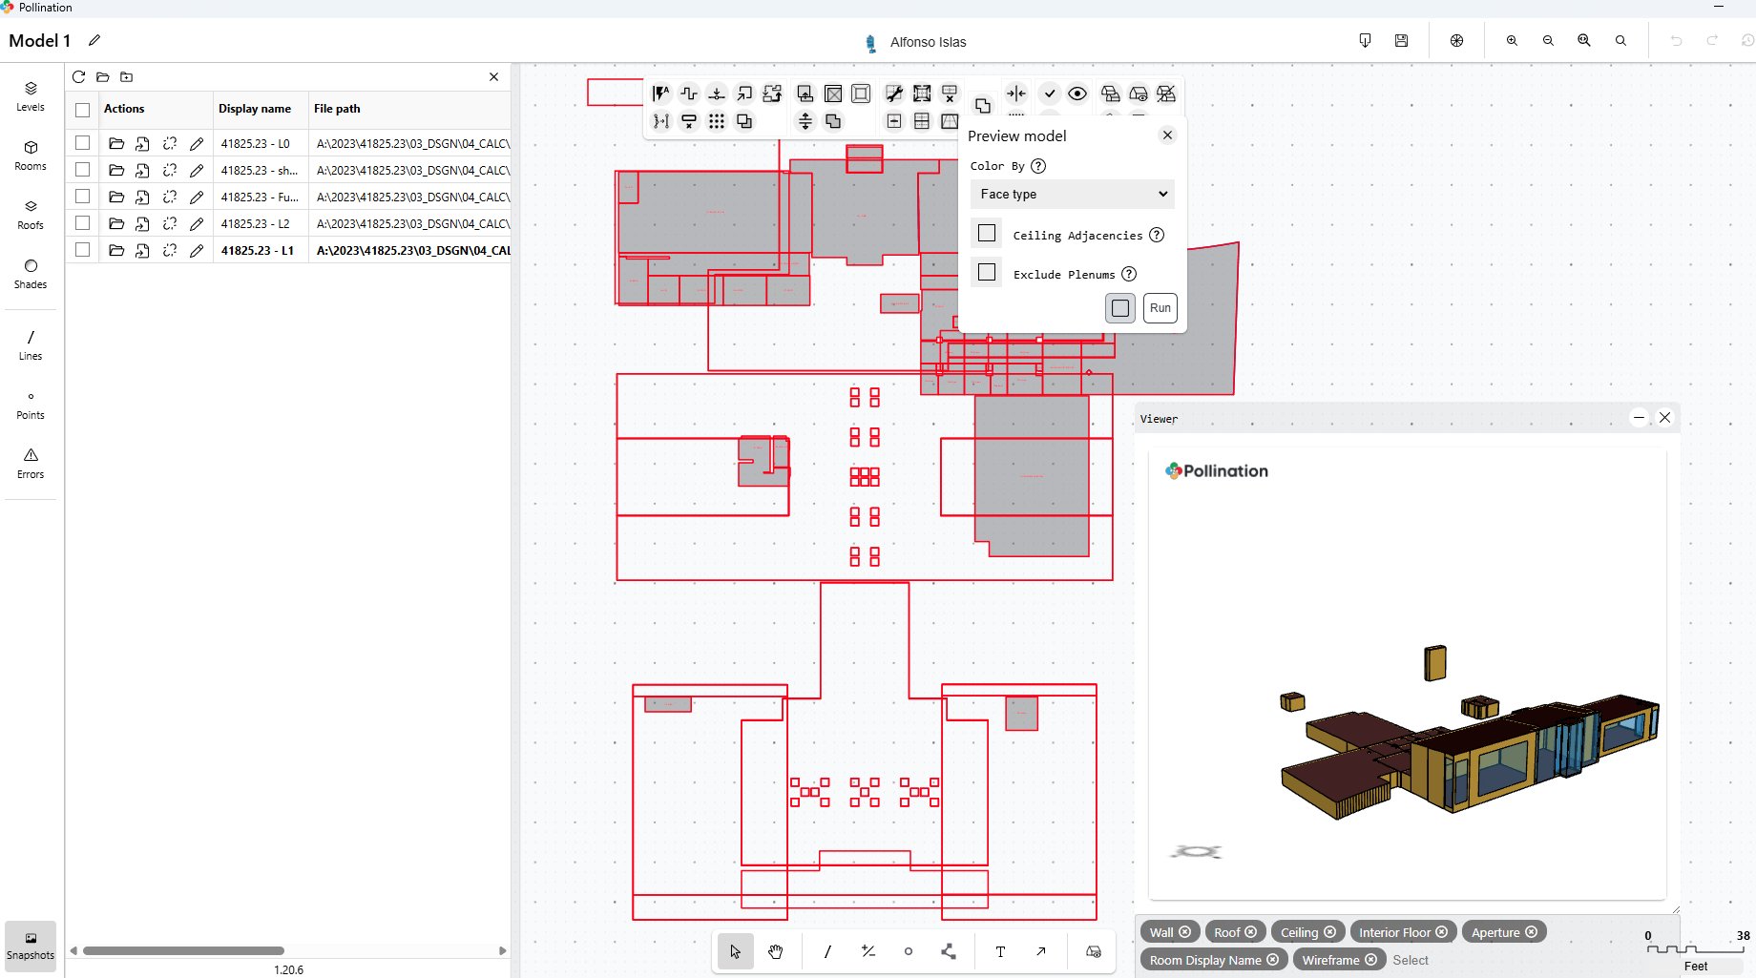
Task: Open the Errors panel
Action: (x=31, y=463)
